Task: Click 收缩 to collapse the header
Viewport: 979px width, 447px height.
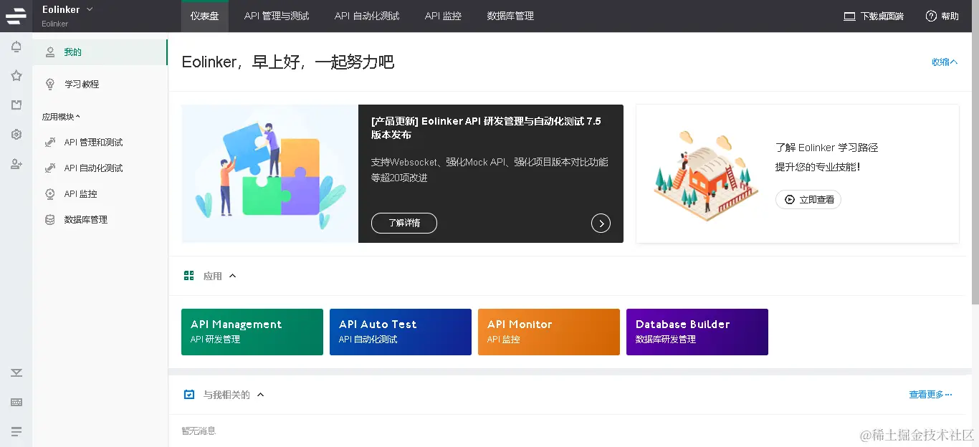Action: point(945,62)
